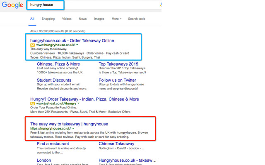Open the Hungryhouse.co.uk - takeaw… sitelink
Image resolution: width=265 pixels, height=165 pixels.
tap(128, 160)
